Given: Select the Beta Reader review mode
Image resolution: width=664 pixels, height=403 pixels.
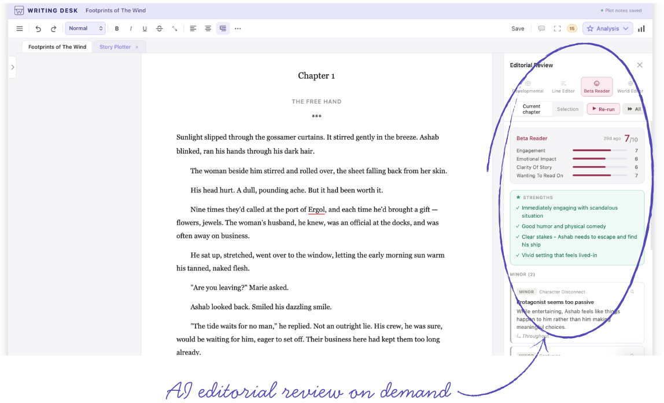Looking at the screenshot, I should coord(597,87).
